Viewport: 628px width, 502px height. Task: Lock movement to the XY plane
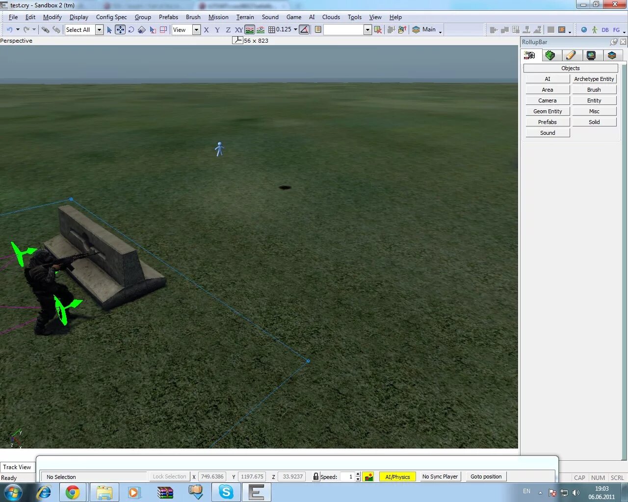click(x=238, y=30)
